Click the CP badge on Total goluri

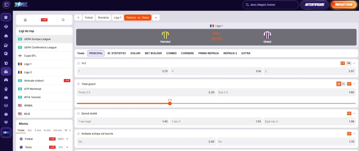(349, 84)
